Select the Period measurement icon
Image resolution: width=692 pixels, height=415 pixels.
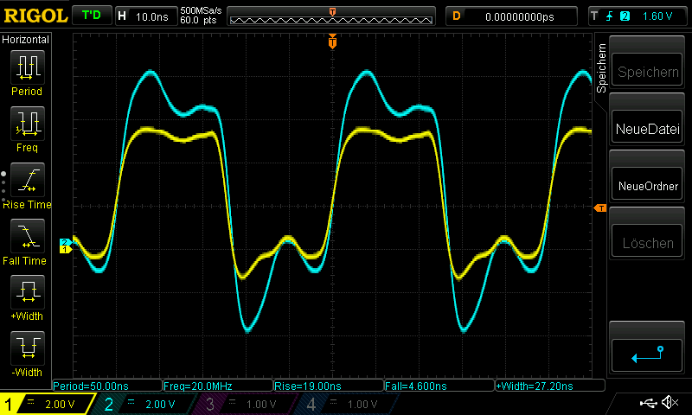click(x=26, y=67)
